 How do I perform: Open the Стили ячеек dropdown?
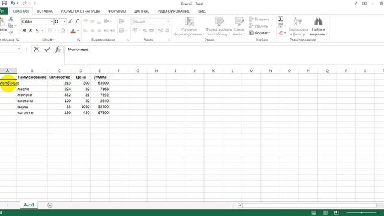[239, 26]
